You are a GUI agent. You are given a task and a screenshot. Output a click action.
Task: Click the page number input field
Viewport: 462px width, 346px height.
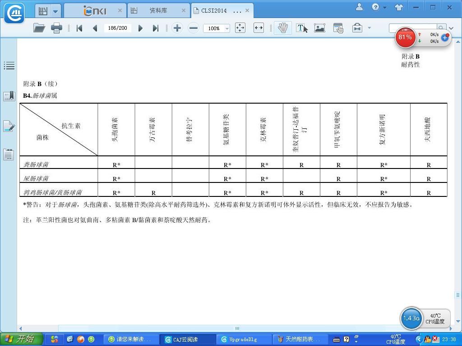pyautogui.click(x=117, y=28)
